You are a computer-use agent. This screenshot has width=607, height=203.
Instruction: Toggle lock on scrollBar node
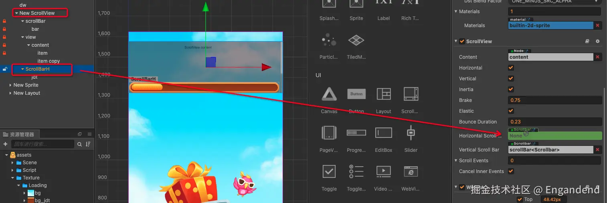(x=4, y=21)
